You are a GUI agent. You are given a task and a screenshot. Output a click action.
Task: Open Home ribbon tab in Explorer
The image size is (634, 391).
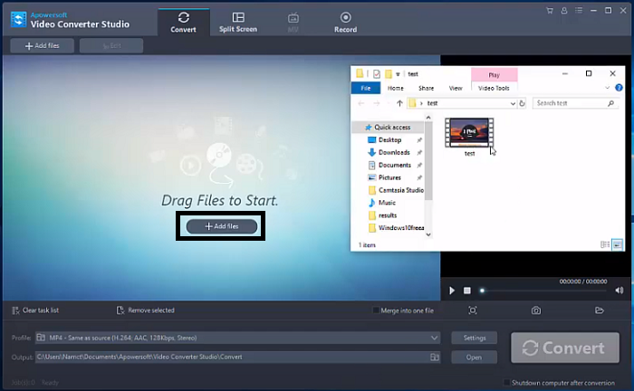pos(396,88)
